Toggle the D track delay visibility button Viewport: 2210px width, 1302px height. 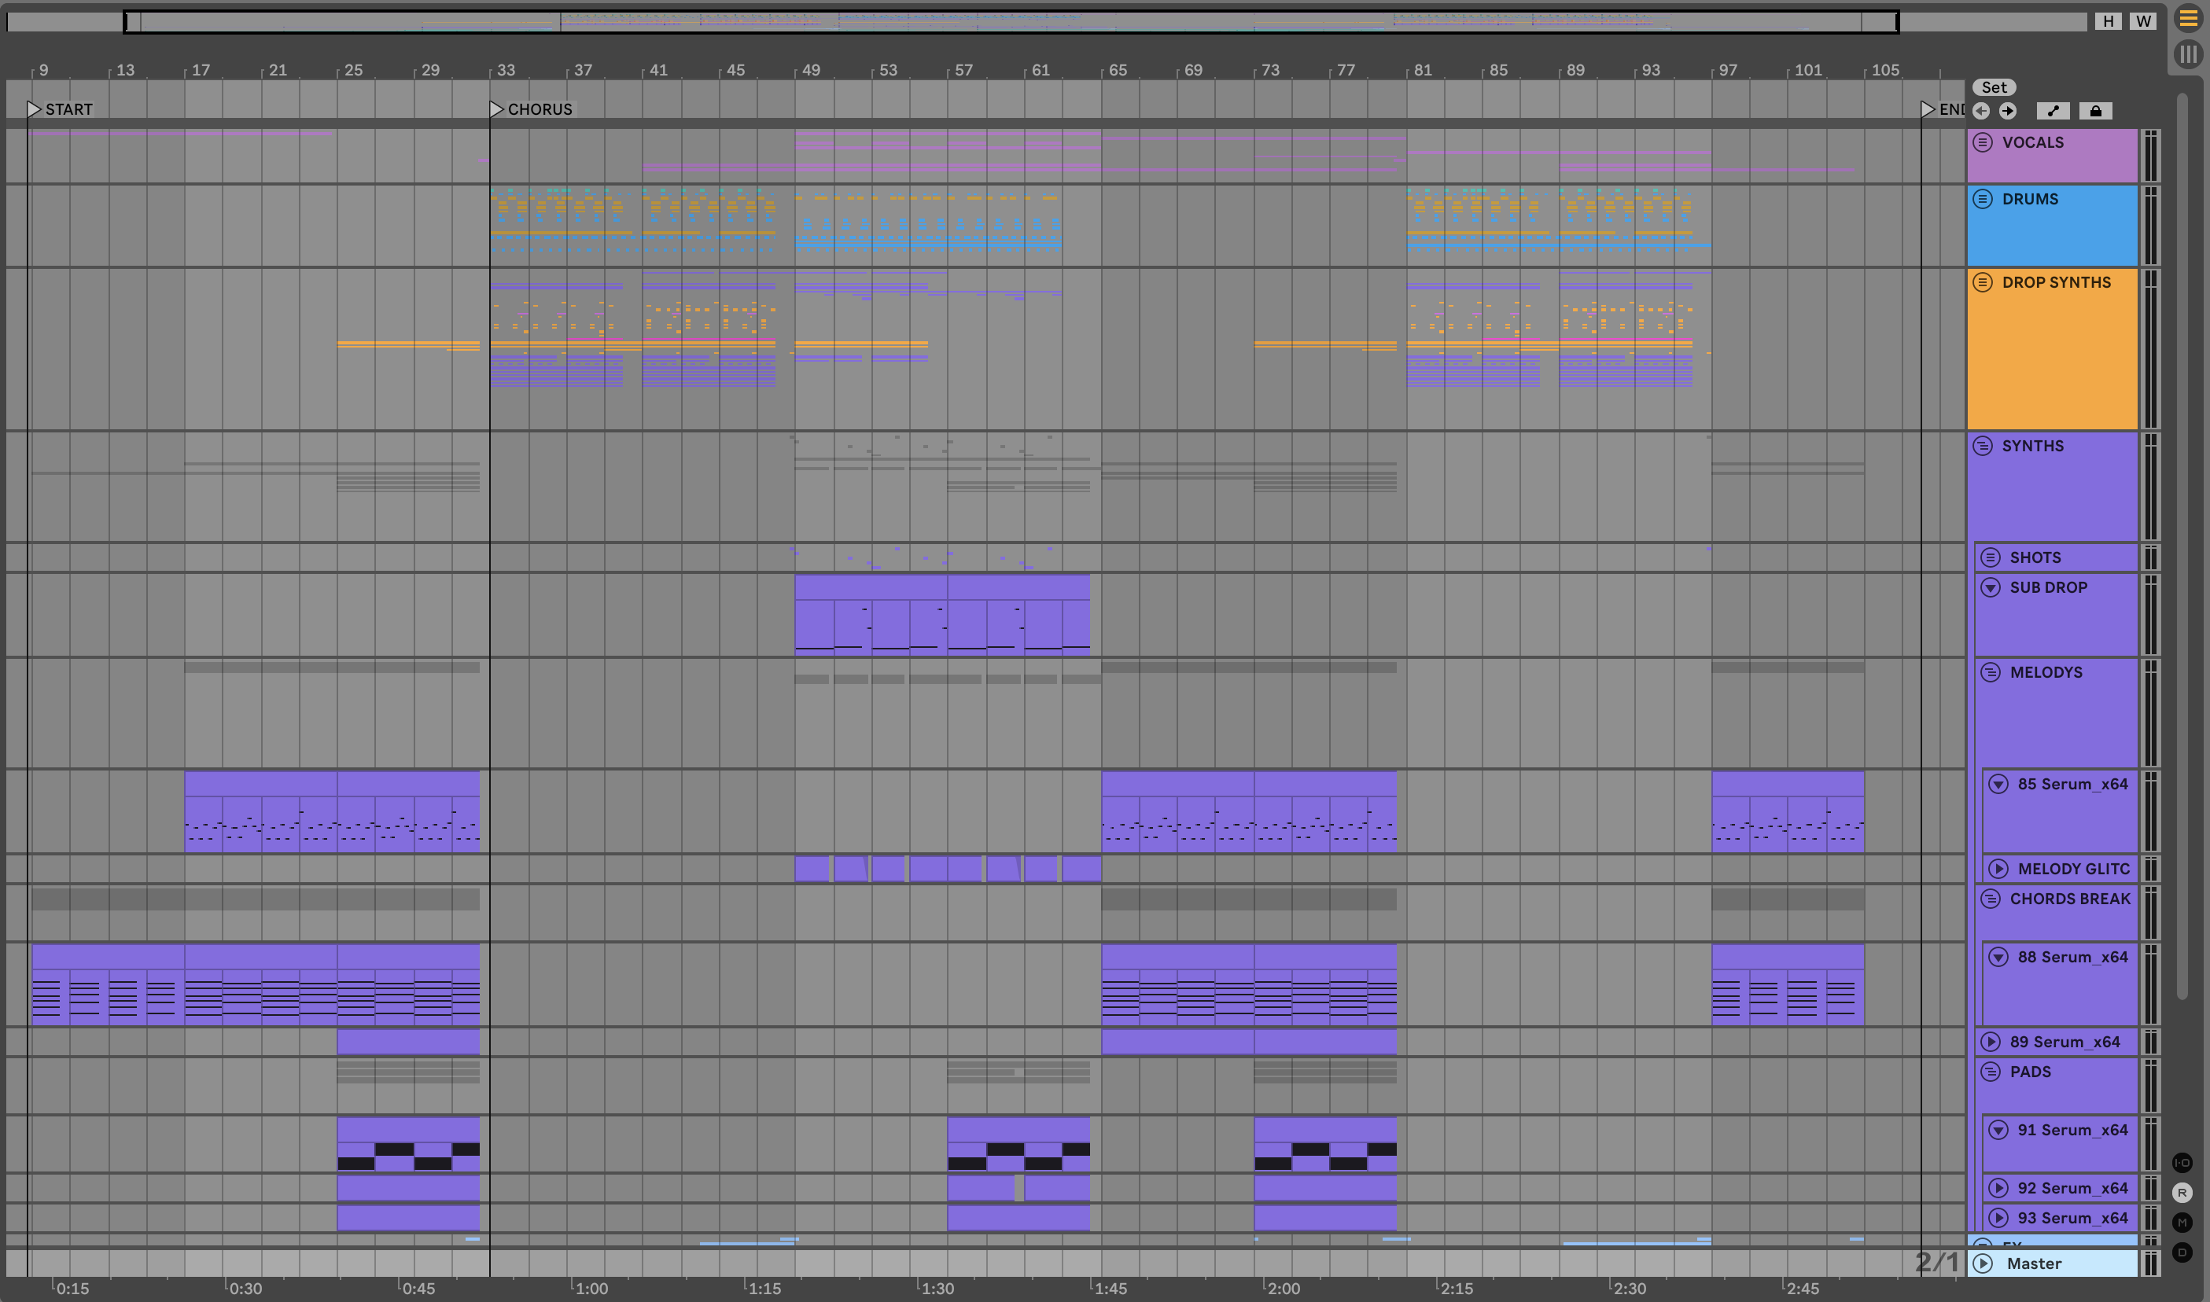[x=2182, y=1252]
